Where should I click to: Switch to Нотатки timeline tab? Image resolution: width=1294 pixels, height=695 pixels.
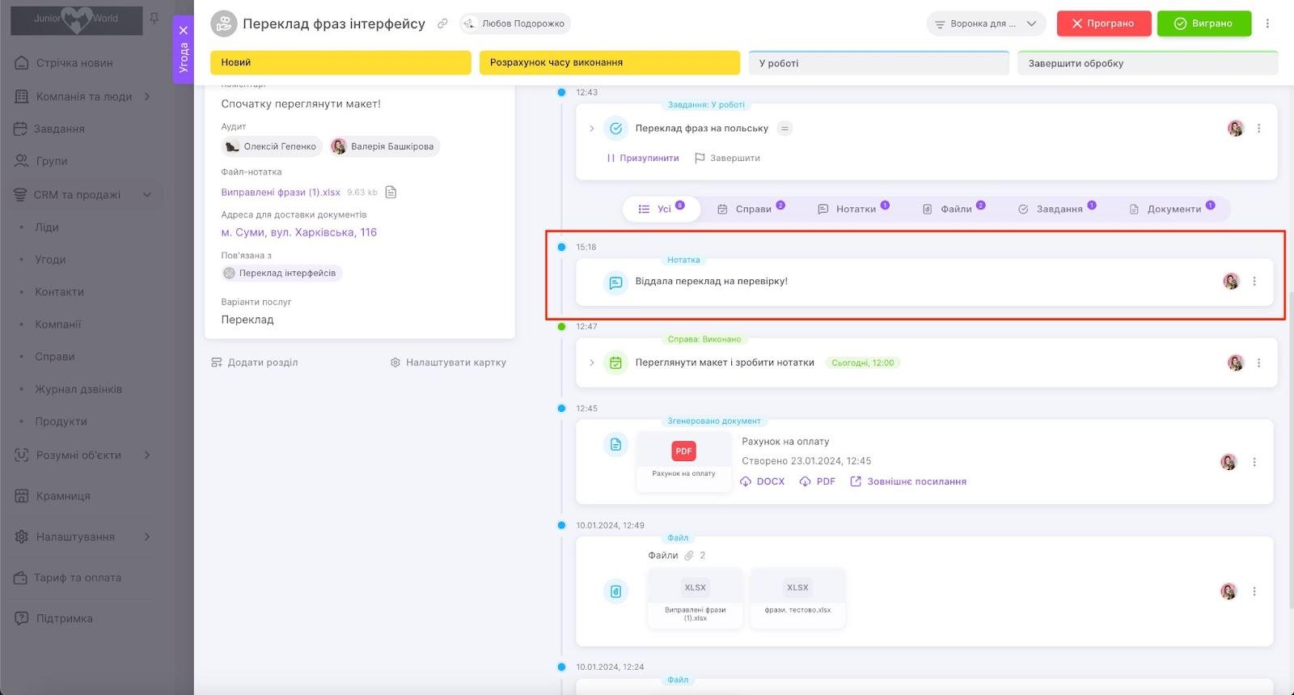[853, 209]
